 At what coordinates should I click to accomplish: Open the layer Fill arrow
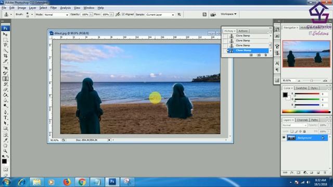pyautogui.click(x=329, y=131)
